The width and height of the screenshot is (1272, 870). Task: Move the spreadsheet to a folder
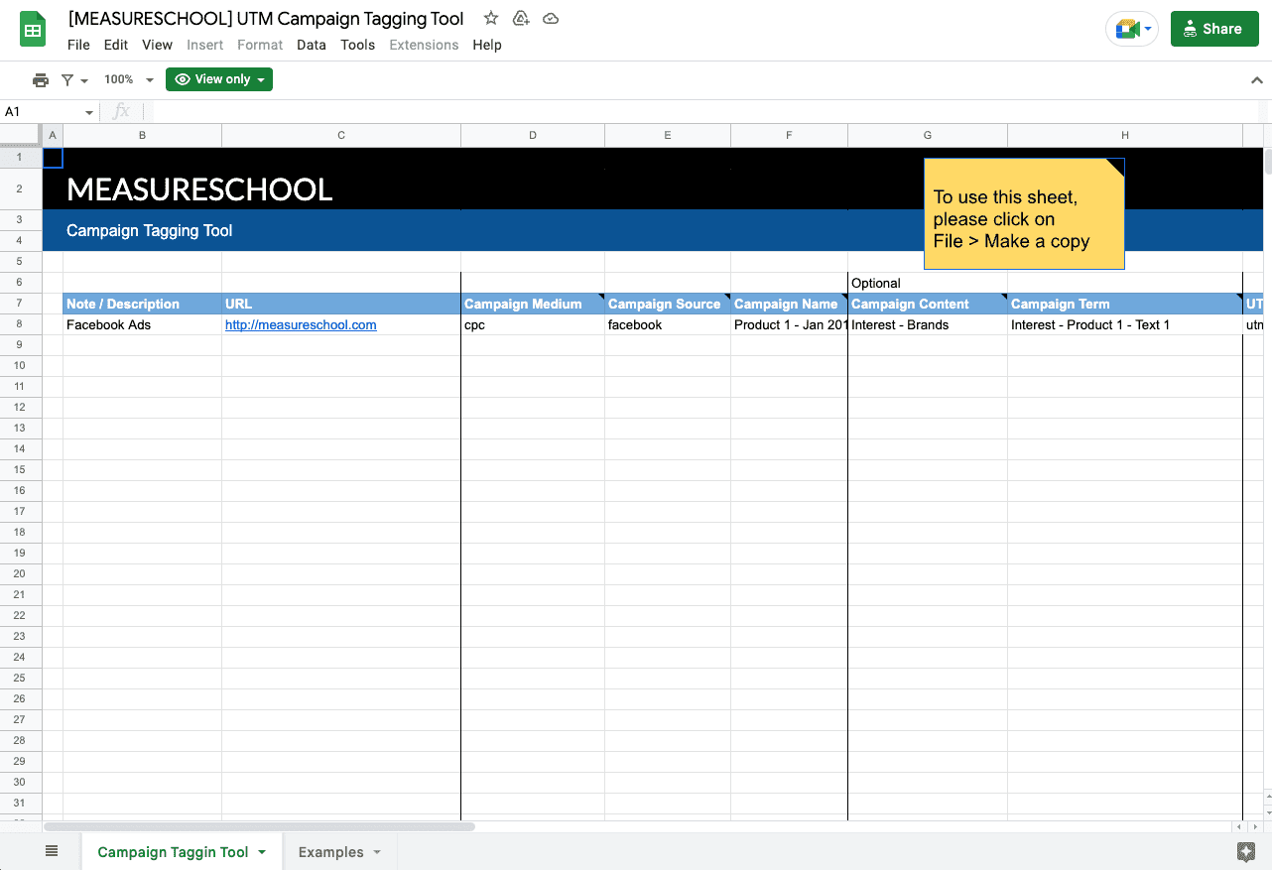[x=521, y=18]
